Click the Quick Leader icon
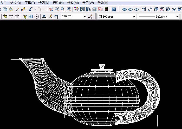Image resolution: width=182 pixels, height=129 pixels. click(25, 17)
